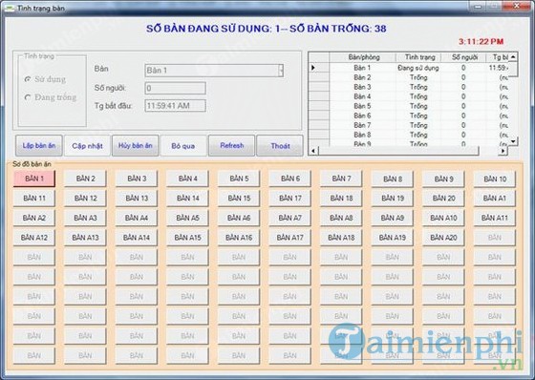This screenshot has width=535, height=380.
Task: Click the 'BÀN 2' table button
Action: point(85,179)
